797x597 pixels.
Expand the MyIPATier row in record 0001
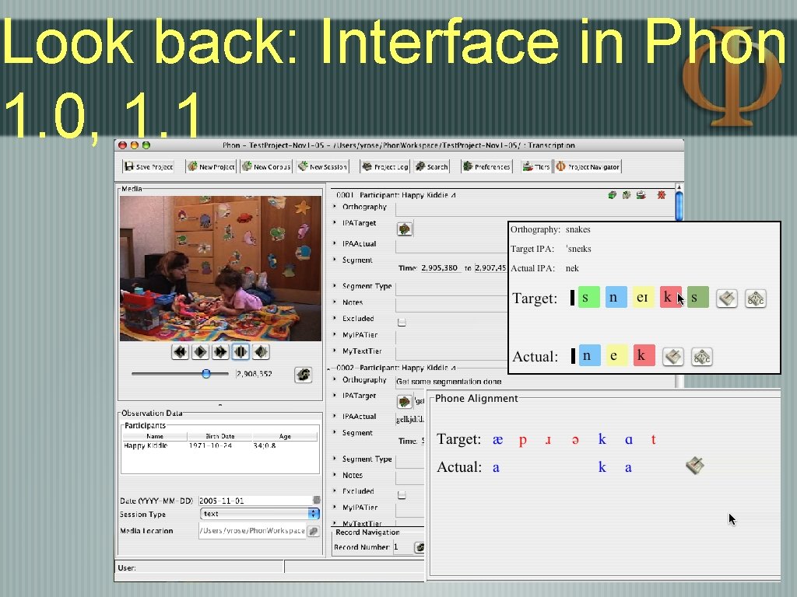(x=335, y=334)
